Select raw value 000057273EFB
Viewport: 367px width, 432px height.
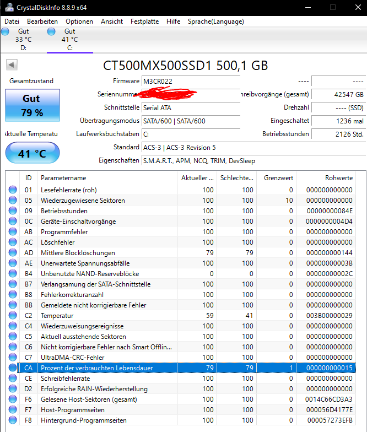tap(330, 420)
